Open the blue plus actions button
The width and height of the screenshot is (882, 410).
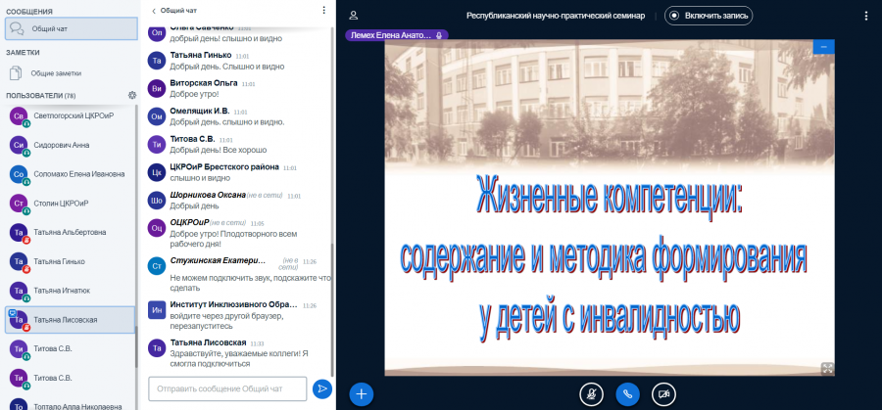point(361,394)
